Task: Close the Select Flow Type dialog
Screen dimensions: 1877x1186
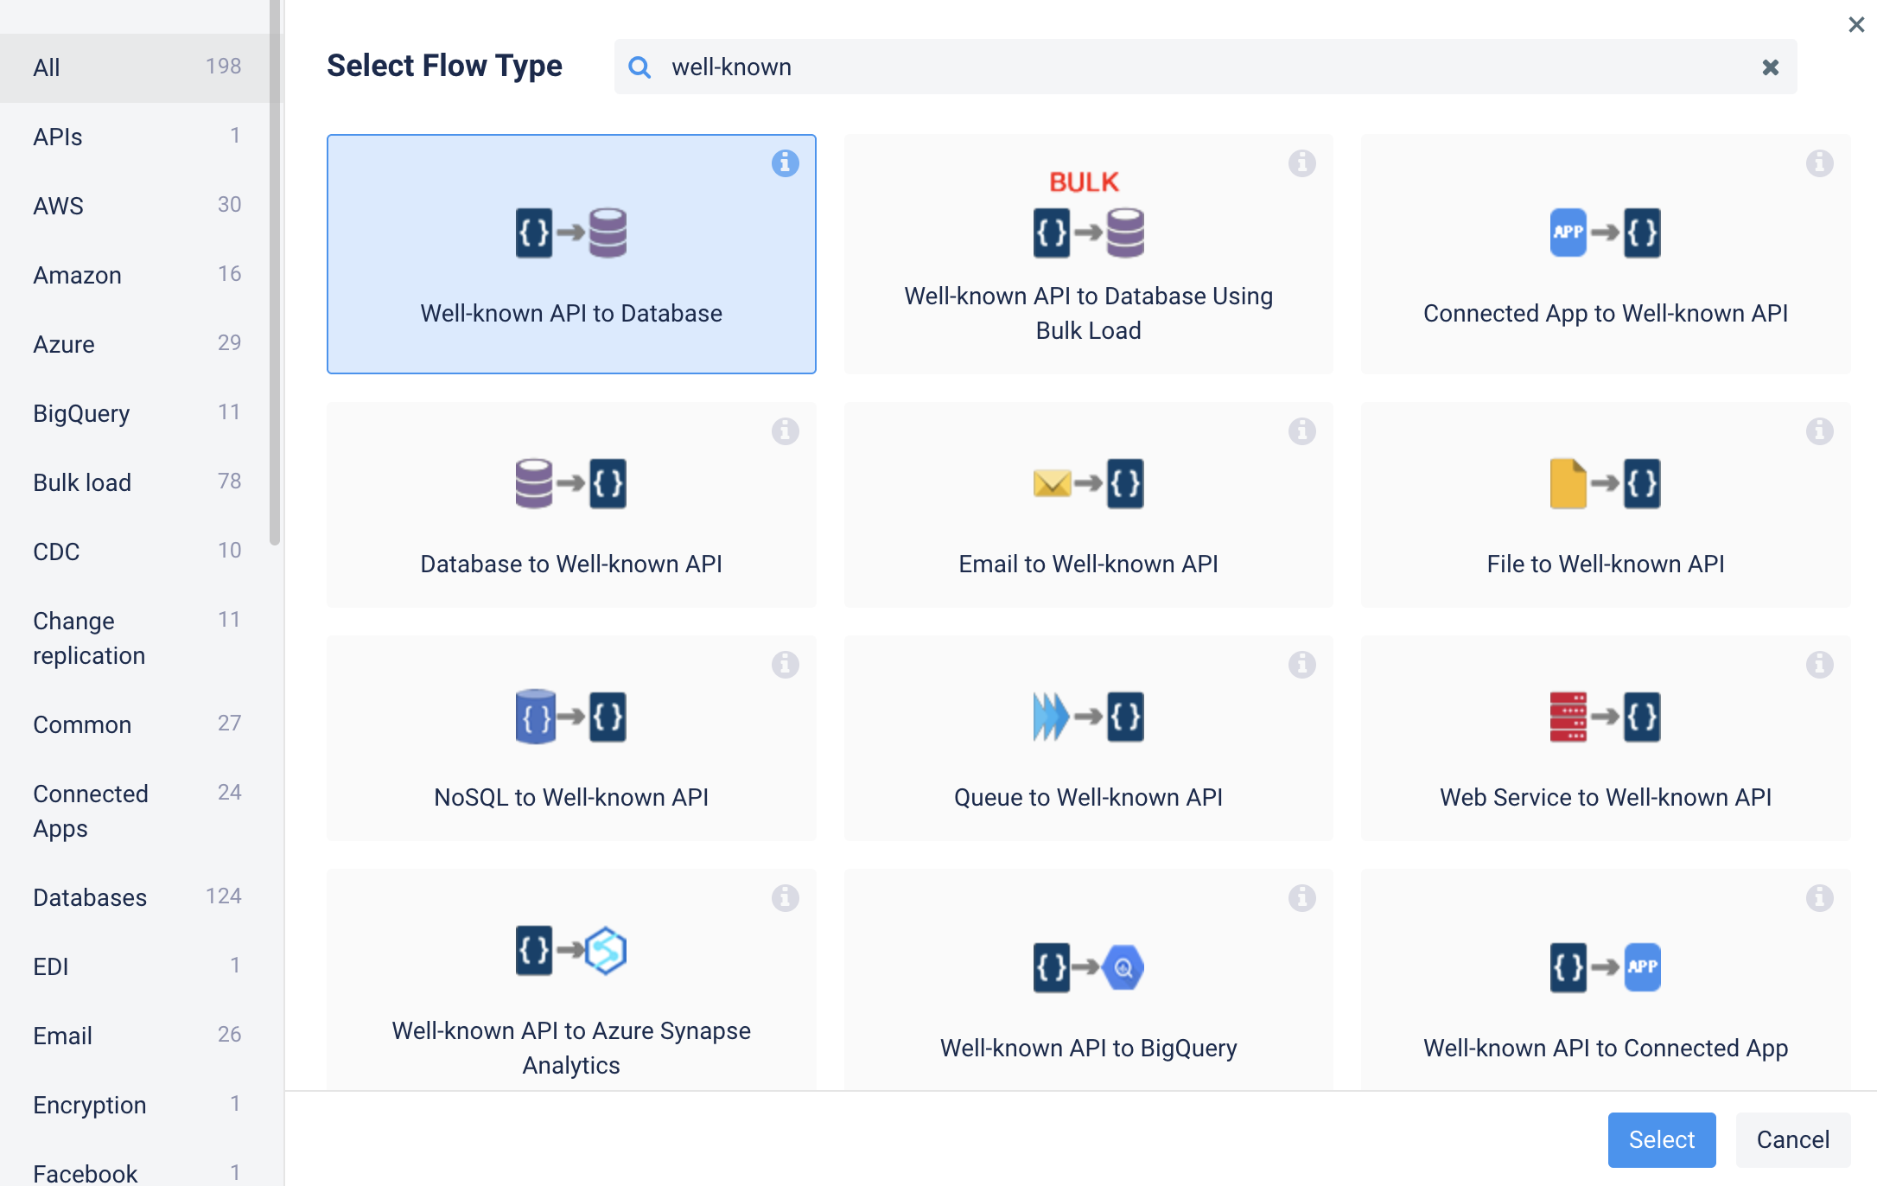Action: [1855, 24]
